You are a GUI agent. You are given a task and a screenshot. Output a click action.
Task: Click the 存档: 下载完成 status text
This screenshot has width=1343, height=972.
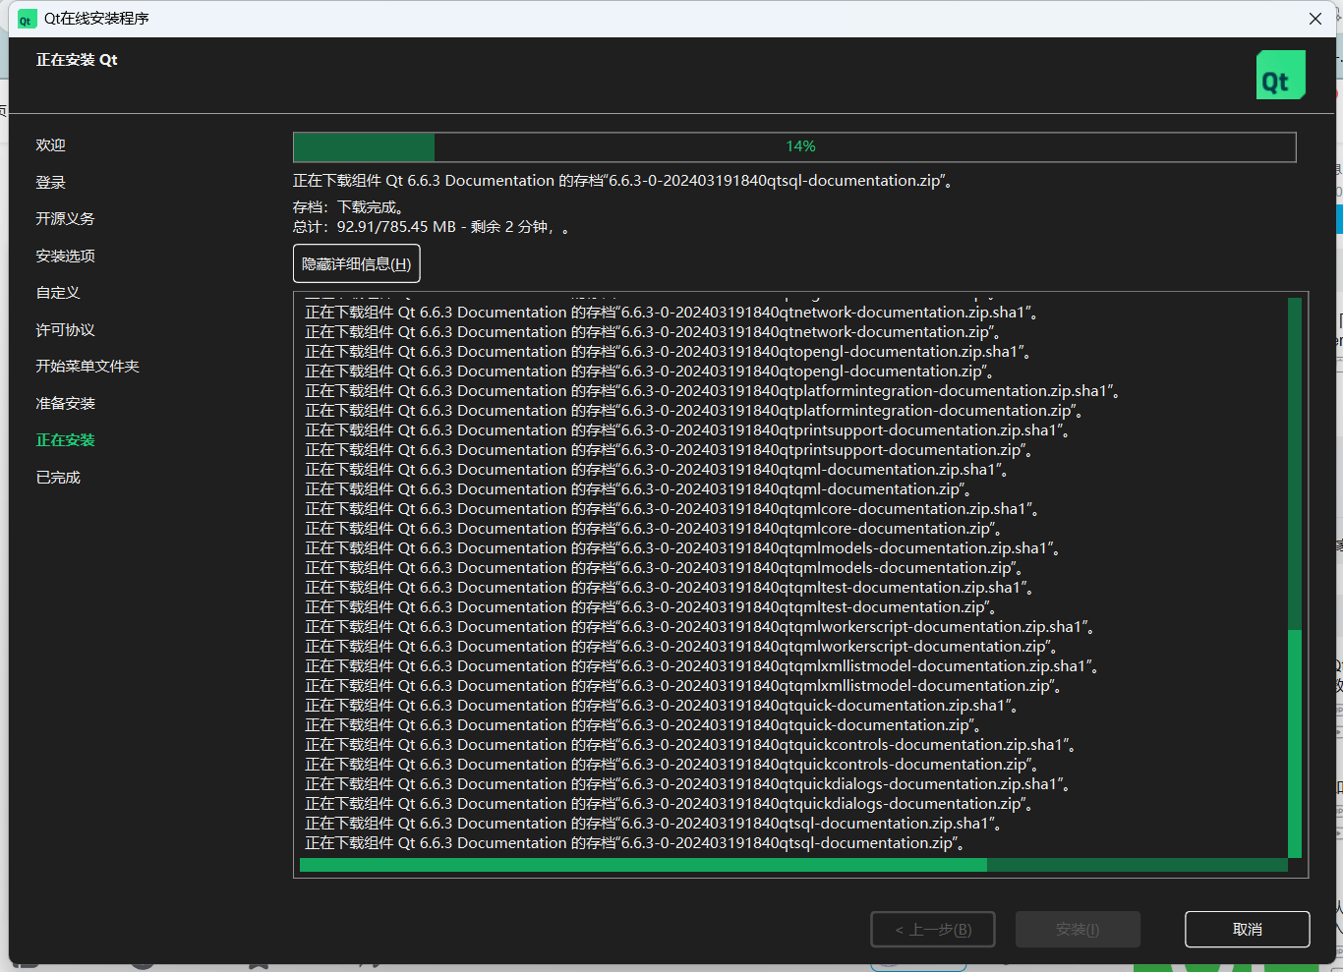348,207
